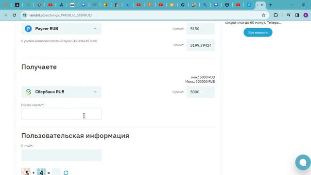The image size is (311, 175).
Task: Click into the Номер карты input
Action: click(x=61, y=114)
